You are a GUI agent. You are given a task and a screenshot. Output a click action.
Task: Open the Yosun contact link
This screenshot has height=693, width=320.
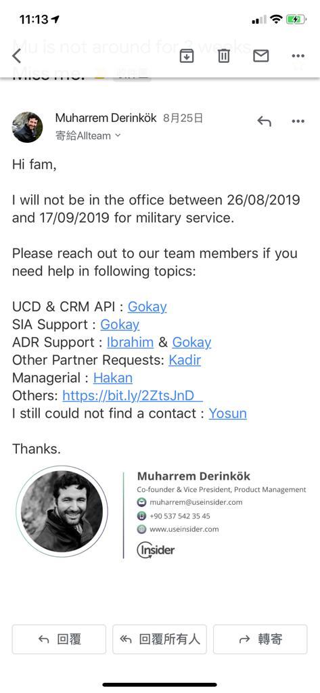point(227,413)
